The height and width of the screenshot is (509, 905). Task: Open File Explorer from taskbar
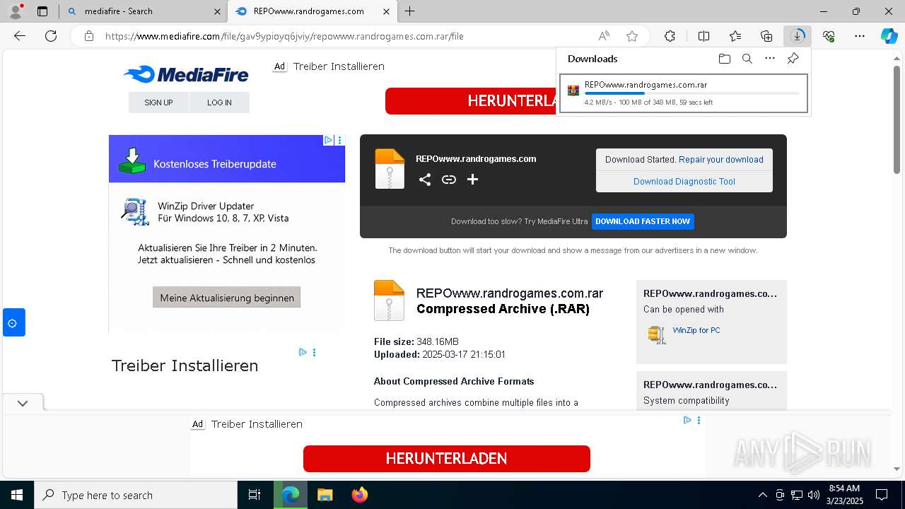(x=325, y=495)
